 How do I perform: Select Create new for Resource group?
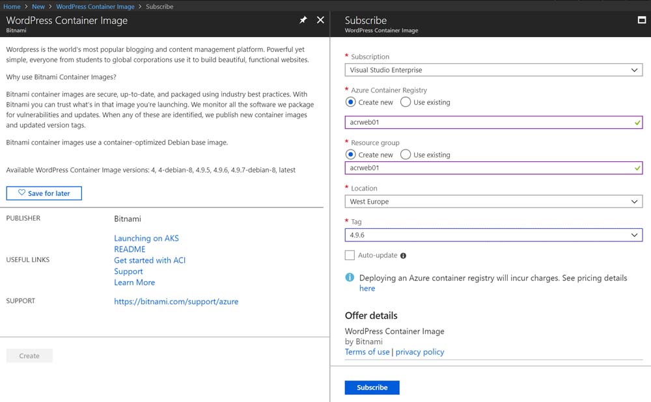tap(351, 155)
